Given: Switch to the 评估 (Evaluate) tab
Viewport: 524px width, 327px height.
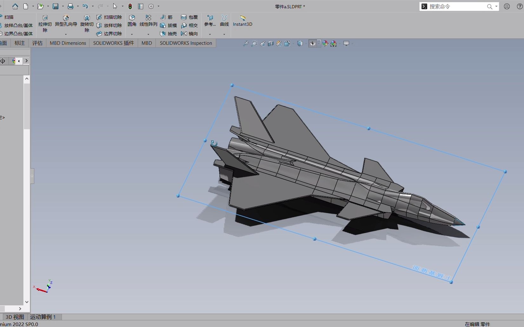Looking at the screenshot, I should click(x=37, y=43).
